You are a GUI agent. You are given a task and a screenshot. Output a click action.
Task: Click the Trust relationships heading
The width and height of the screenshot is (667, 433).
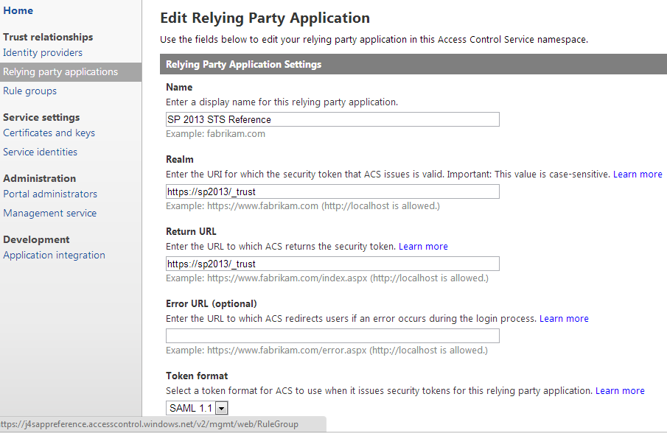pyautogui.click(x=48, y=38)
